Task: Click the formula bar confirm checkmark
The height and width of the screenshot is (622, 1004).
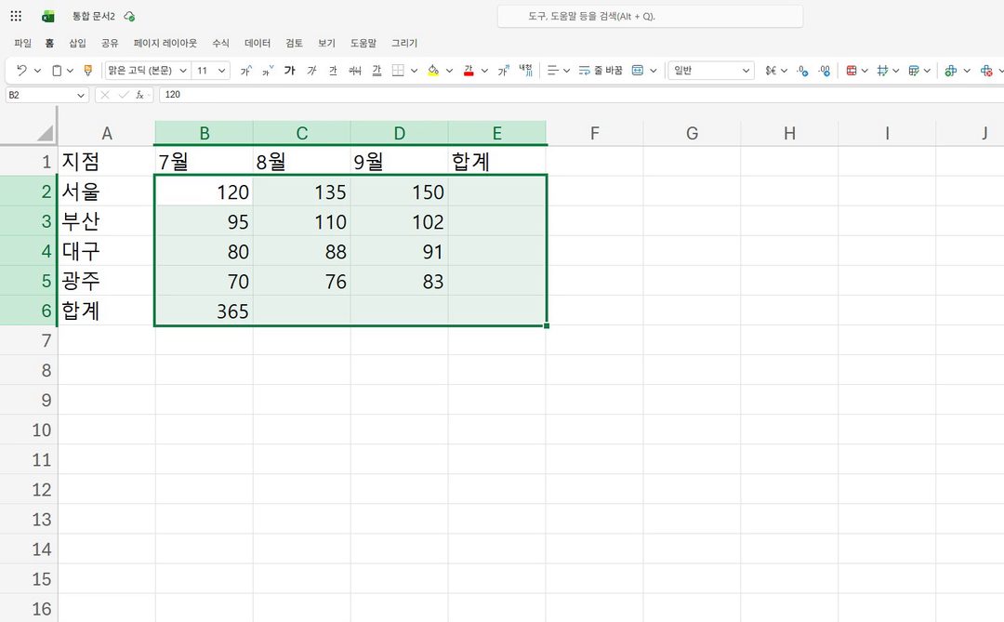Action: tap(124, 95)
